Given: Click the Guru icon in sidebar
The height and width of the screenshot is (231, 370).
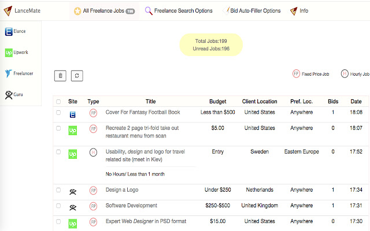Looking at the screenshot, I should pyautogui.click(x=9, y=94).
